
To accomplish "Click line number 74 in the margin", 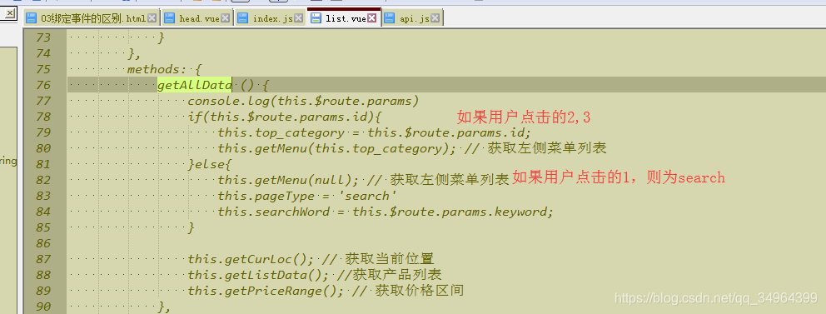I will pyautogui.click(x=43, y=53).
